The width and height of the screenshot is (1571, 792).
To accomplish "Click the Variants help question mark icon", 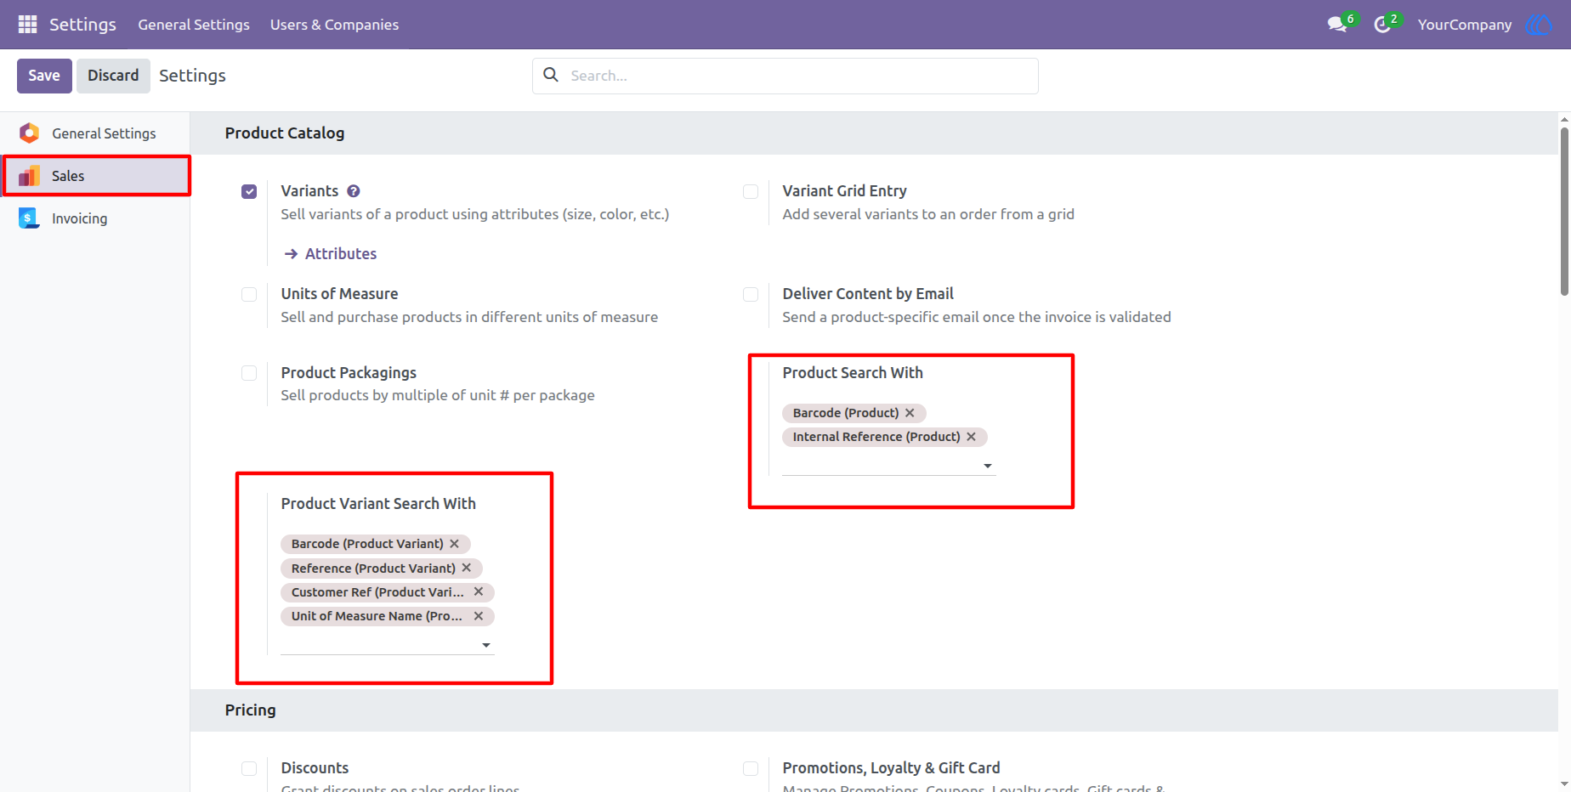I will 354,191.
